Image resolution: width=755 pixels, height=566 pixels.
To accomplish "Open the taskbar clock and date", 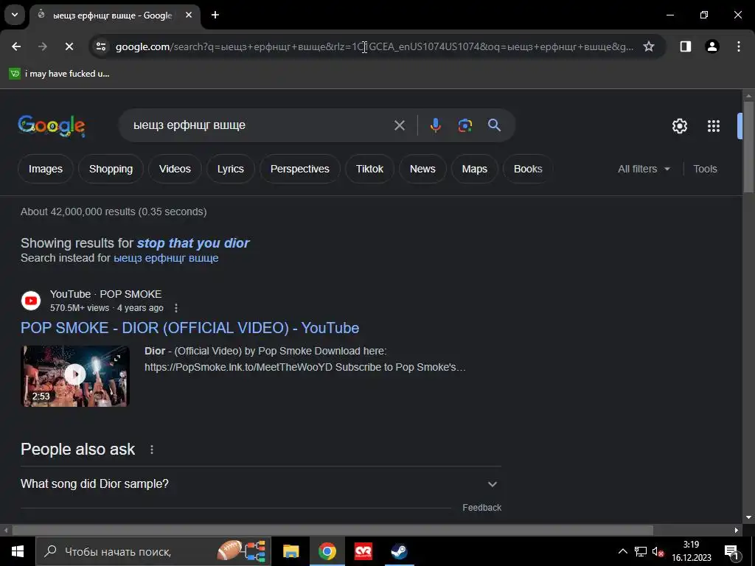I will [692, 551].
